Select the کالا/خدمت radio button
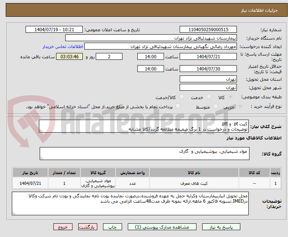The width and height of the screenshot is (288, 237). coord(182,97)
